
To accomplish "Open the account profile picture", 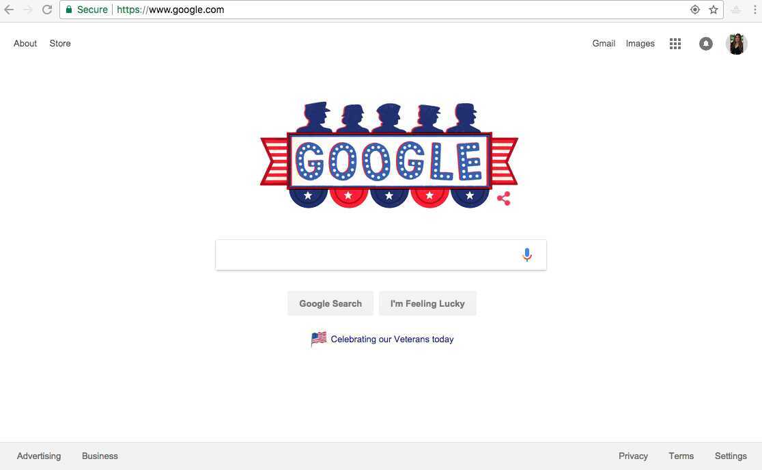I will tap(736, 44).
